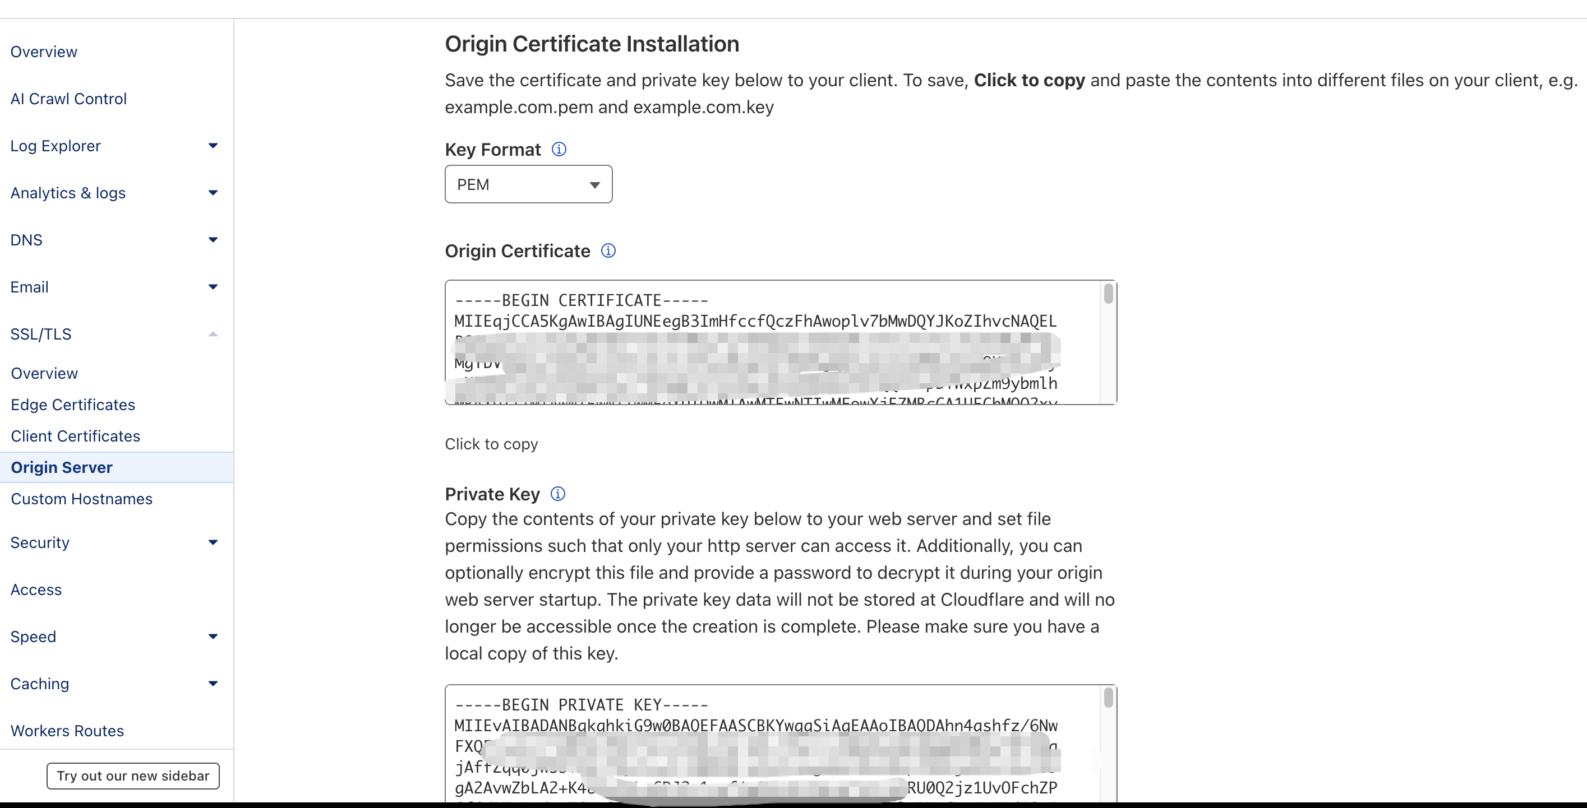
Task: Go to Client Certificates page
Action: pos(75,436)
